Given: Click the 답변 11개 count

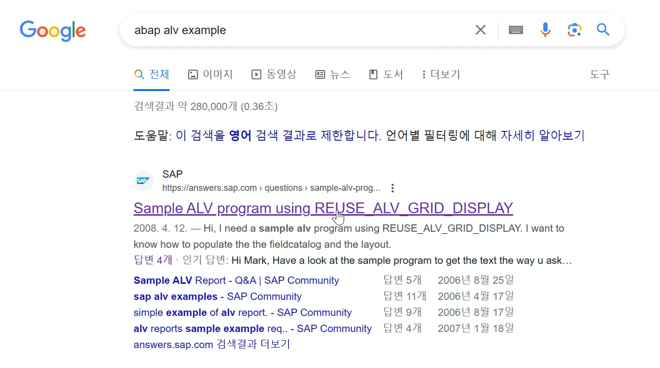Looking at the screenshot, I should [x=405, y=296].
